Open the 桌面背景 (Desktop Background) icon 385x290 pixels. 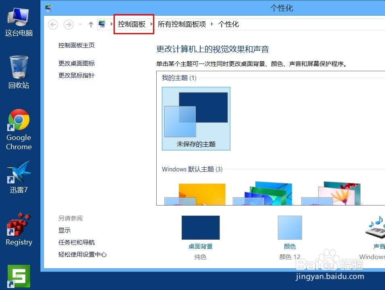click(x=200, y=228)
